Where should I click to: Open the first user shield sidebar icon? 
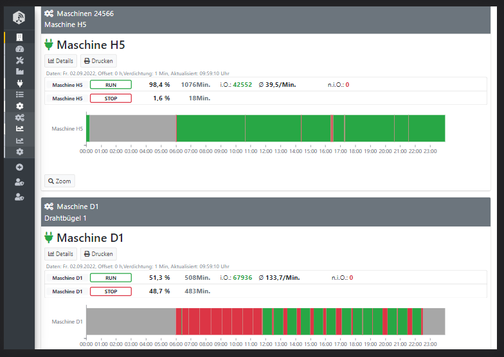(19, 182)
